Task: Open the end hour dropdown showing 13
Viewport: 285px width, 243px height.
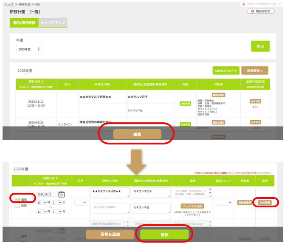Action: point(42,212)
